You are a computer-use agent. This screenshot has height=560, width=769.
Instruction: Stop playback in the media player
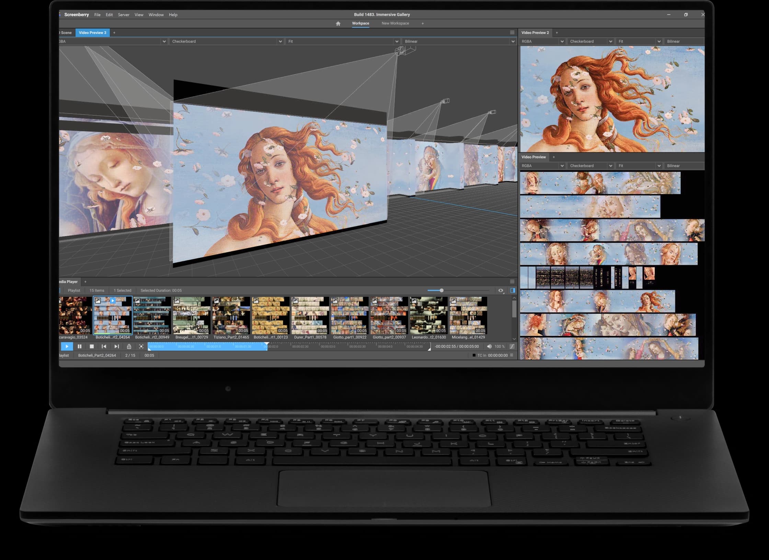[x=91, y=347]
